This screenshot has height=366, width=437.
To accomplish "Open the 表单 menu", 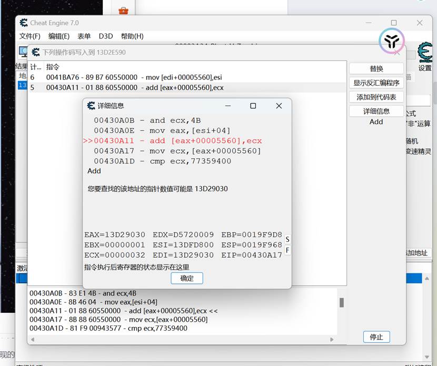I will [x=84, y=36].
